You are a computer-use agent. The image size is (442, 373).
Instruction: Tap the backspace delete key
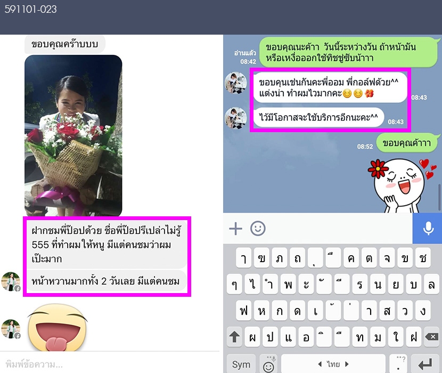431,337
